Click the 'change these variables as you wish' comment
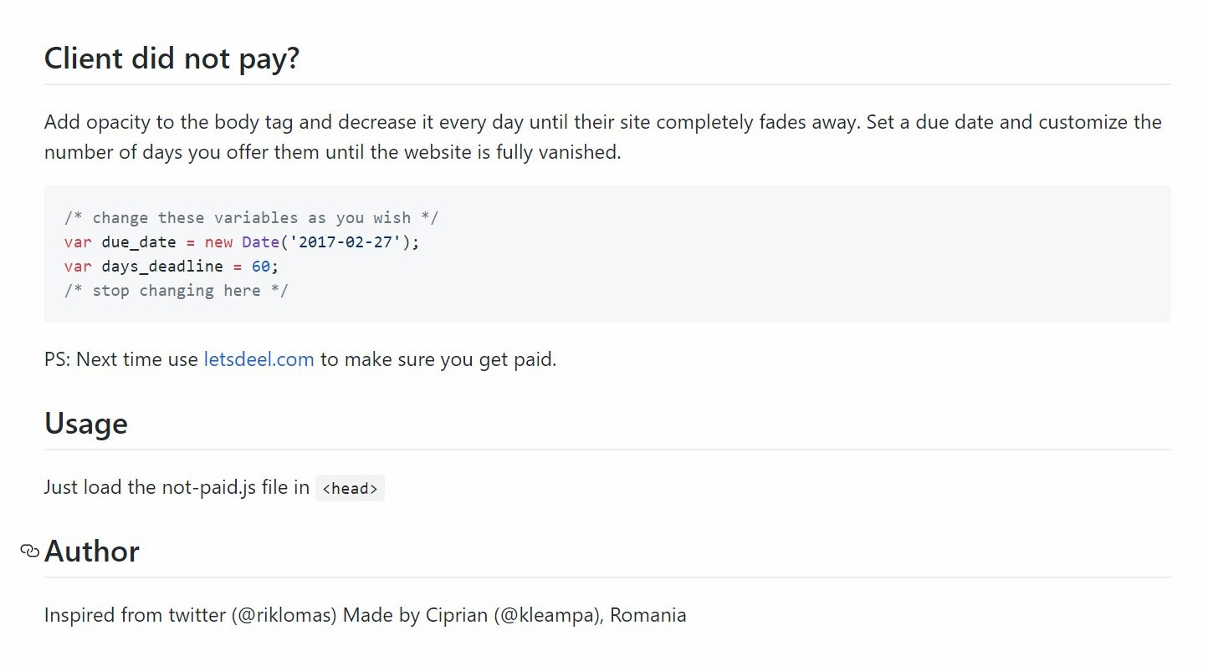This screenshot has width=1208, height=671. (x=251, y=218)
